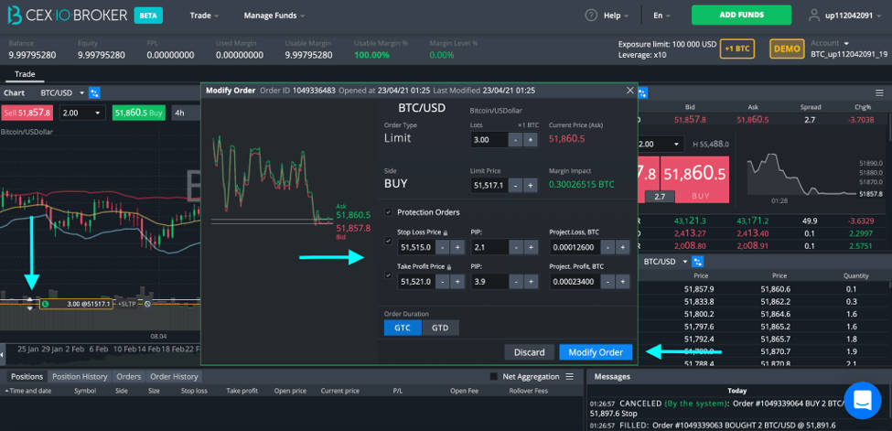The height and width of the screenshot is (431, 892).
Task: Decrease Limit Price with minus button
Action: pyautogui.click(x=515, y=185)
